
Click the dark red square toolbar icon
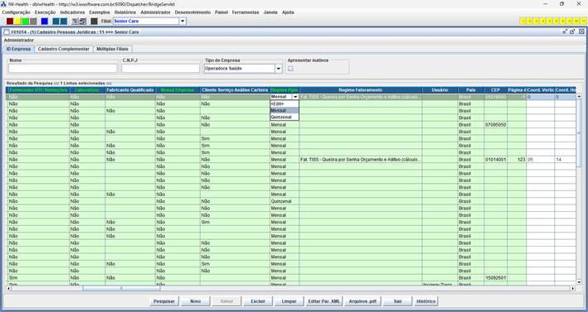point(10,22)
